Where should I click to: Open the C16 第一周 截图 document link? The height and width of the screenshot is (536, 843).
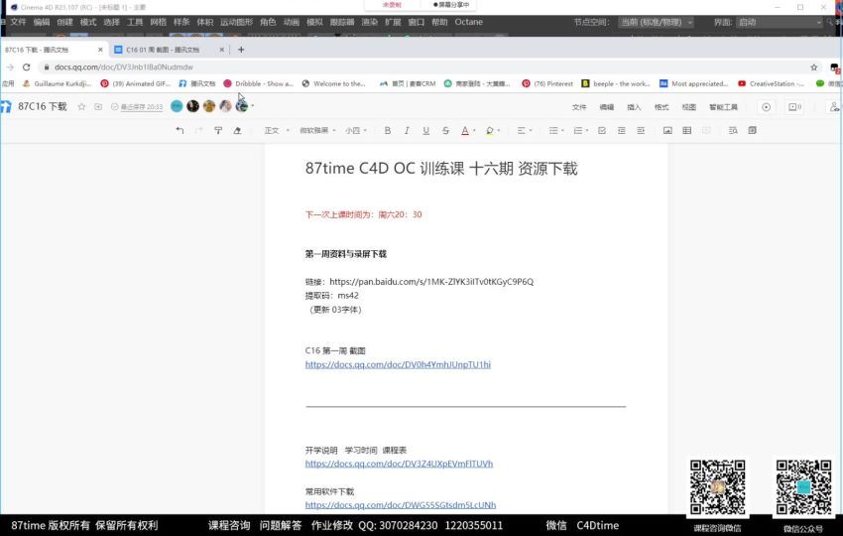tap(398, 364)
